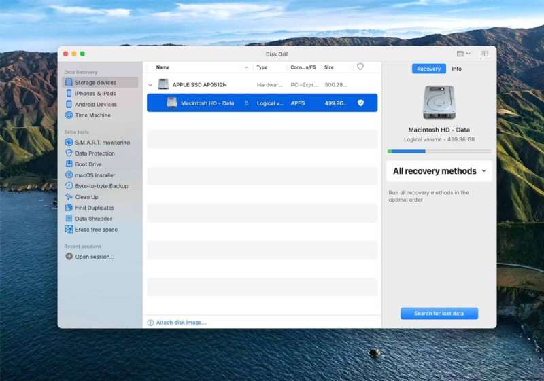Select the Recovery tab

coord(428,69)
